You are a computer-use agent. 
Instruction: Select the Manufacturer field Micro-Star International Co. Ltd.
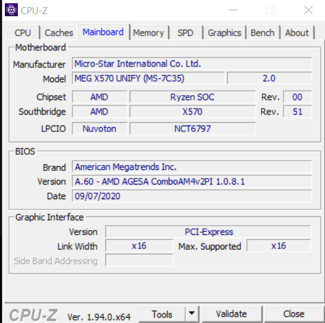pyautogui.click(x=192, y=64)
